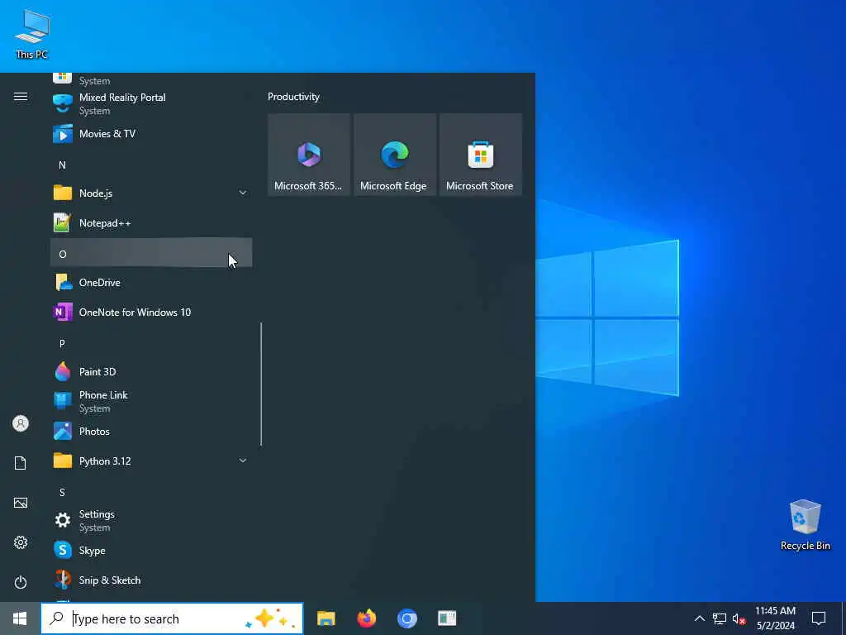Image resolution: width=846 pixels, height=635 pixels.
Task: Focus the taskbar search box
Action: coord(172,618)
